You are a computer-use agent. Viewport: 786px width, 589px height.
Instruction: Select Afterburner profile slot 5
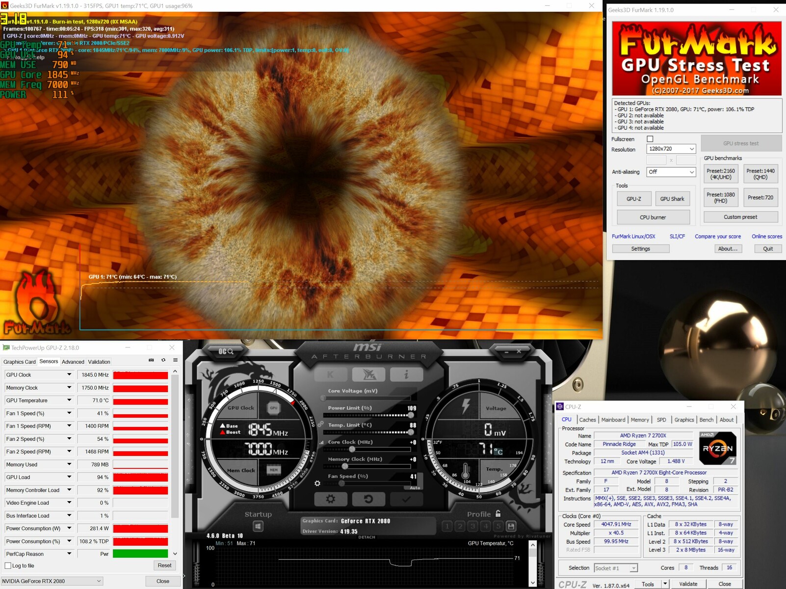(x=498, y=526)
